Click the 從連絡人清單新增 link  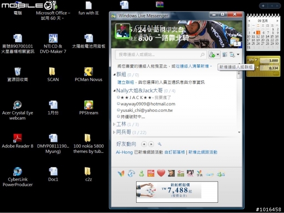click(x=192, y=66)
